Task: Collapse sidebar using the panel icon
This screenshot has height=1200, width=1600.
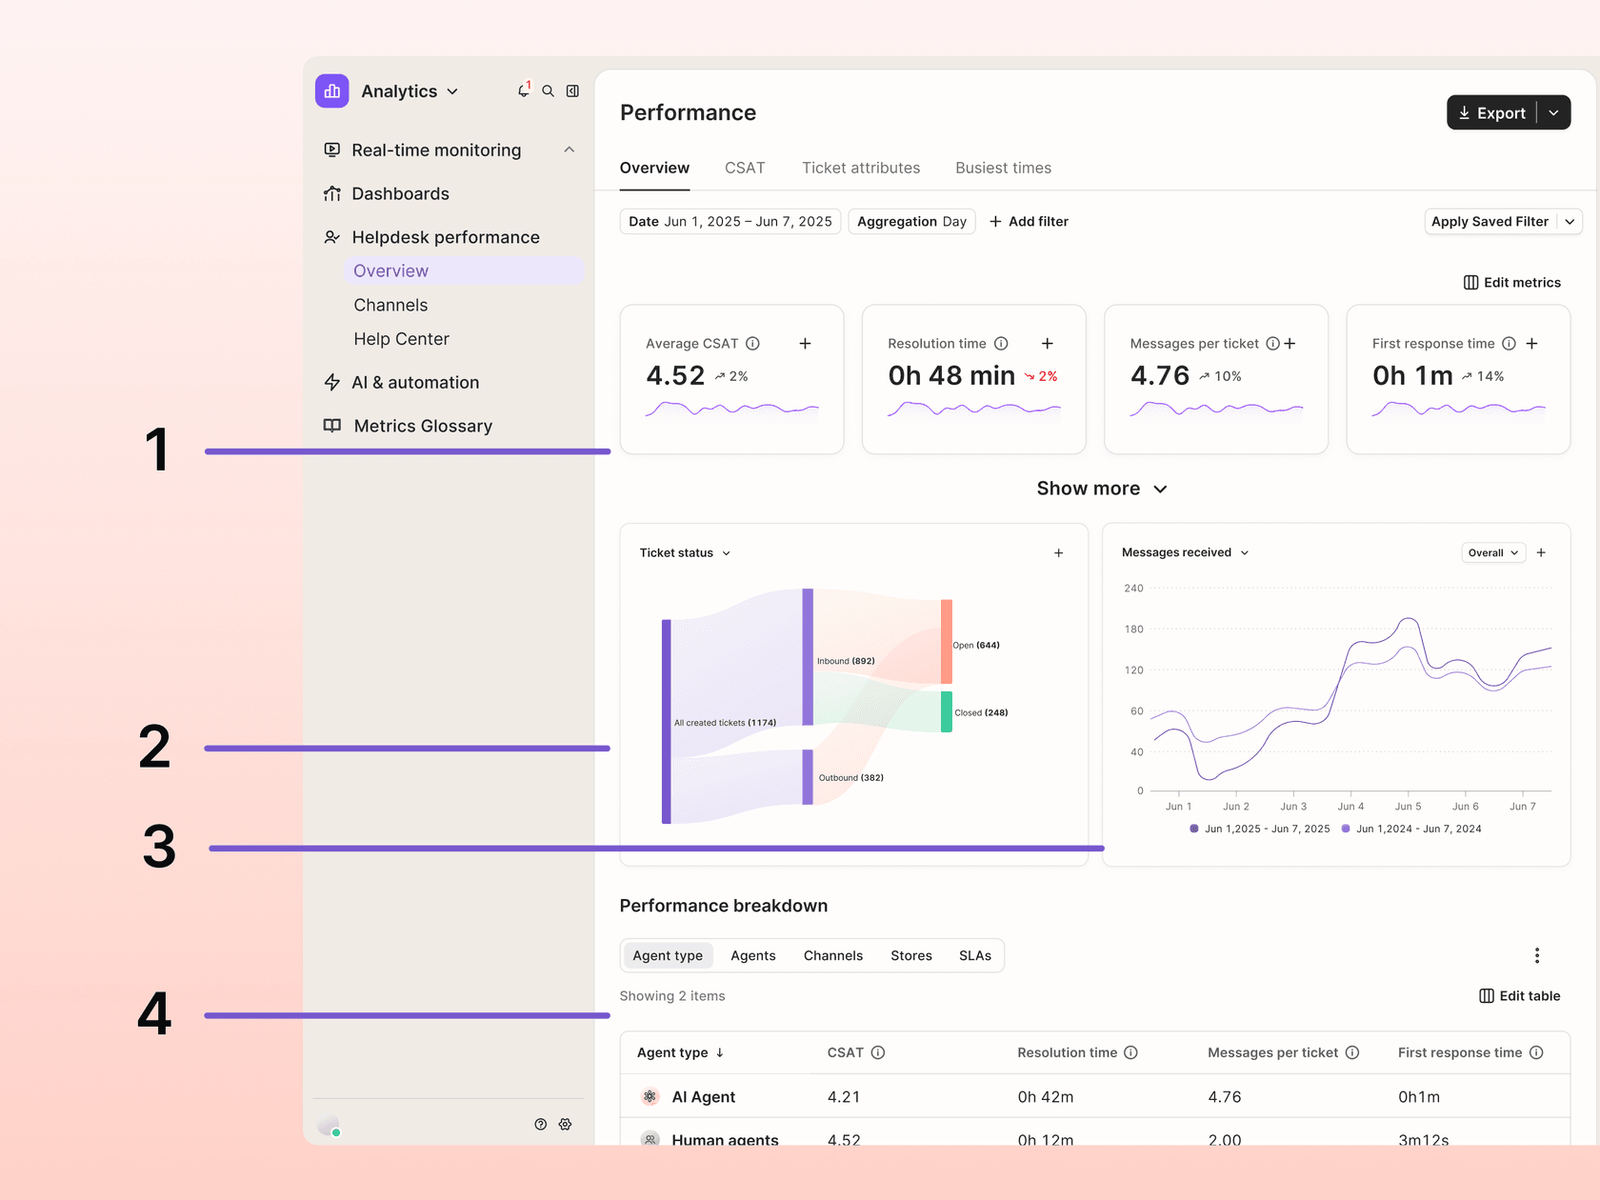Action: coord(572,91)
